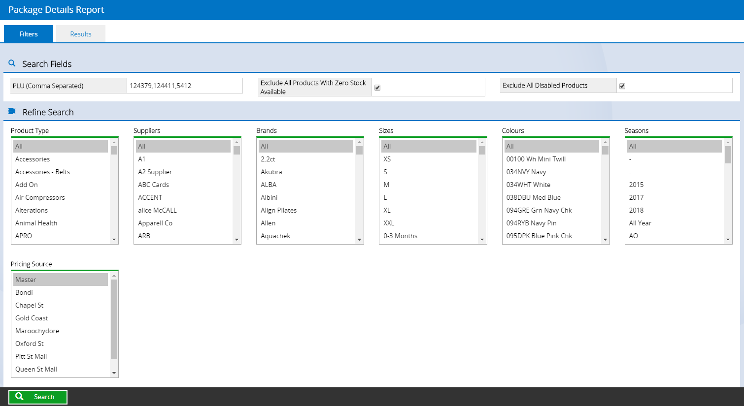Select Apparell Co supplier
Screen dimensions: 744x406
(183, 223)
